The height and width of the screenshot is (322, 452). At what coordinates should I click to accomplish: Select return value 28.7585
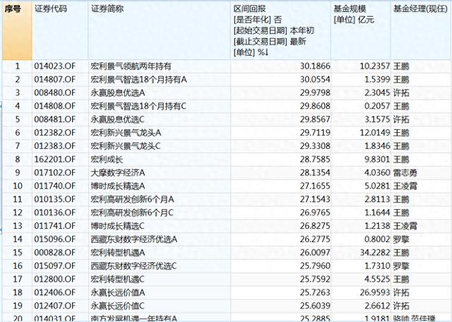click(x=315, y=160)
